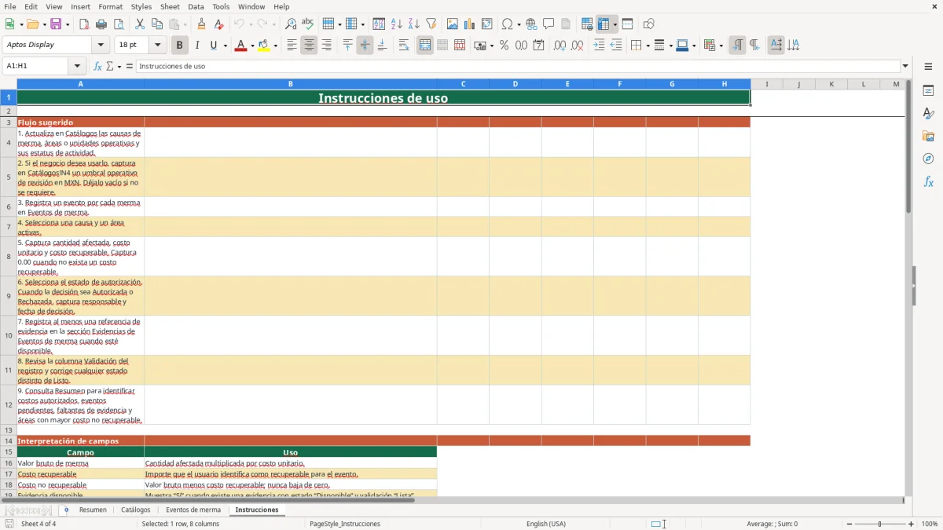This screenshot has width=943, height=530.
Task: Sort ascending A to Z icon
Action: point(397,24)
